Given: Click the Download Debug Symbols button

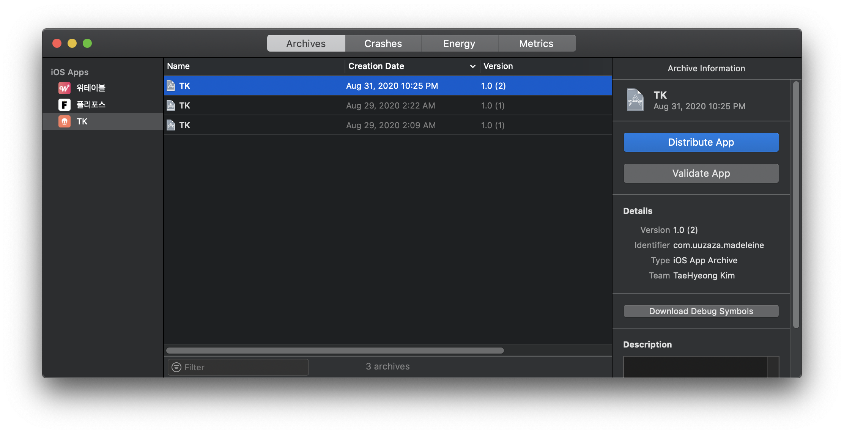Looking at the screenshot, I should (701, 311).
